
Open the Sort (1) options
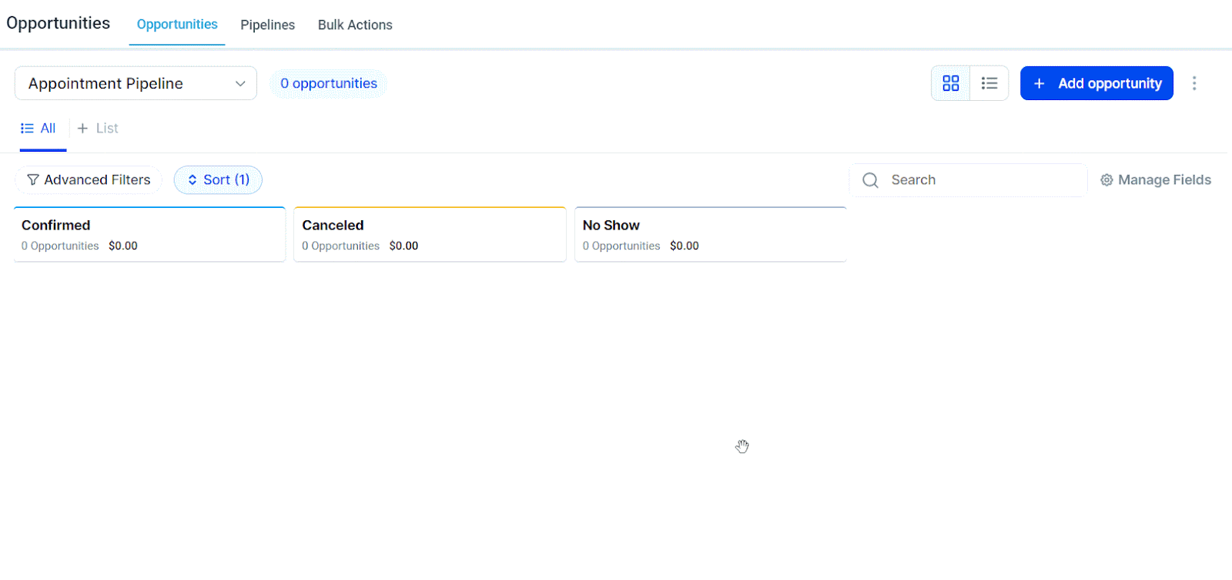(218, 179)
